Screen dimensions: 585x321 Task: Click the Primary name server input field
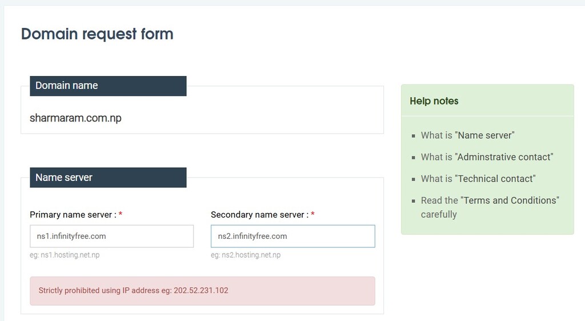(x=111, y=236)
